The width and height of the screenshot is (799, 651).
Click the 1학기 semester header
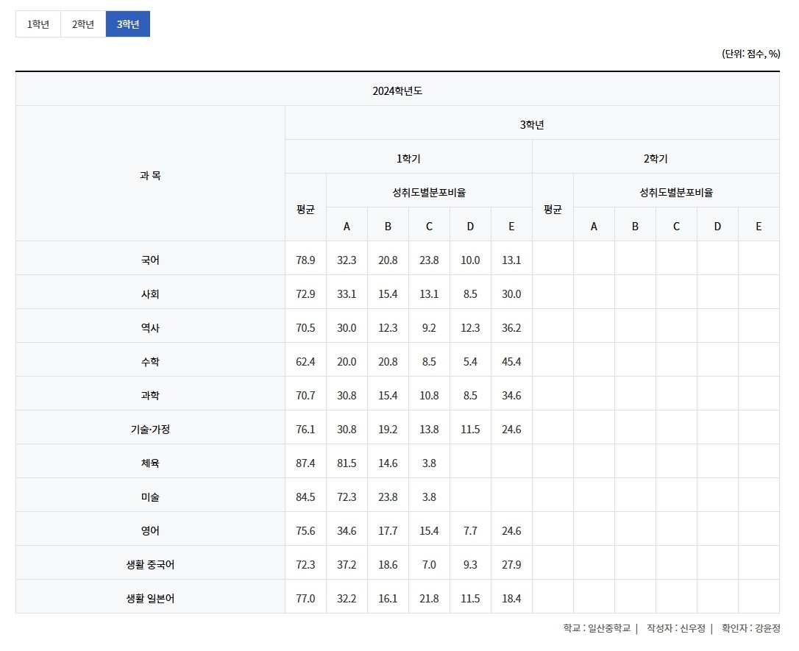click(408, 158)
